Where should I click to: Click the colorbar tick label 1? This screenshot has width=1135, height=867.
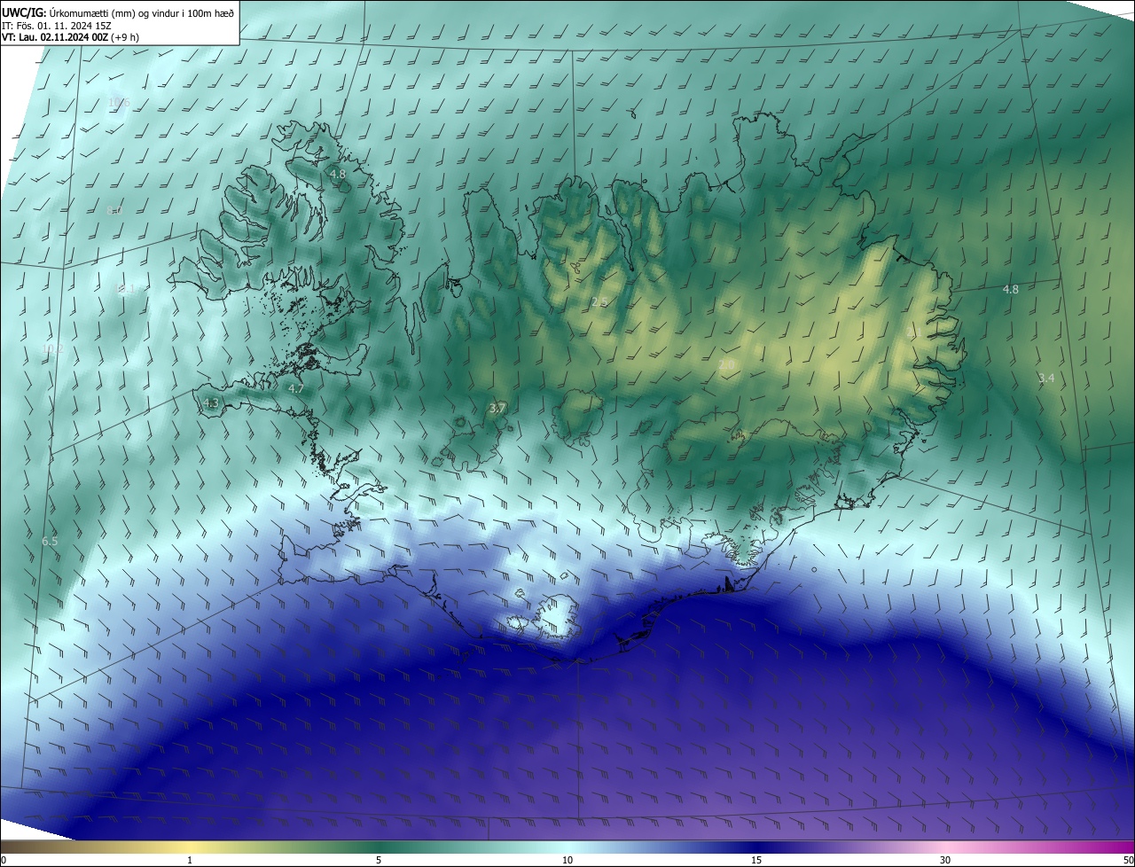[x=190, y=860]
